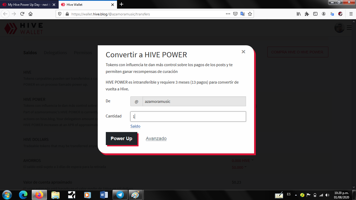Click the Hive Wallet logo
Image resolution: width=356 pixels, height=200 pixels.
click(x=24, y=28)
